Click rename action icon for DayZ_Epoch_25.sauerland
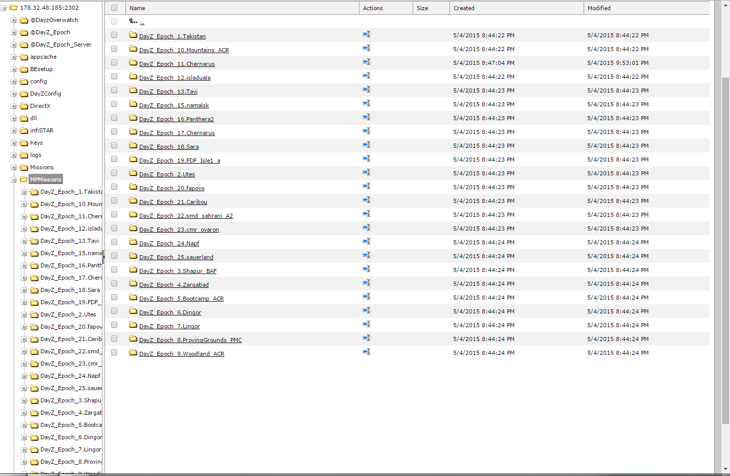The height and width of the screenshot is (476, 730). [367, 255]
